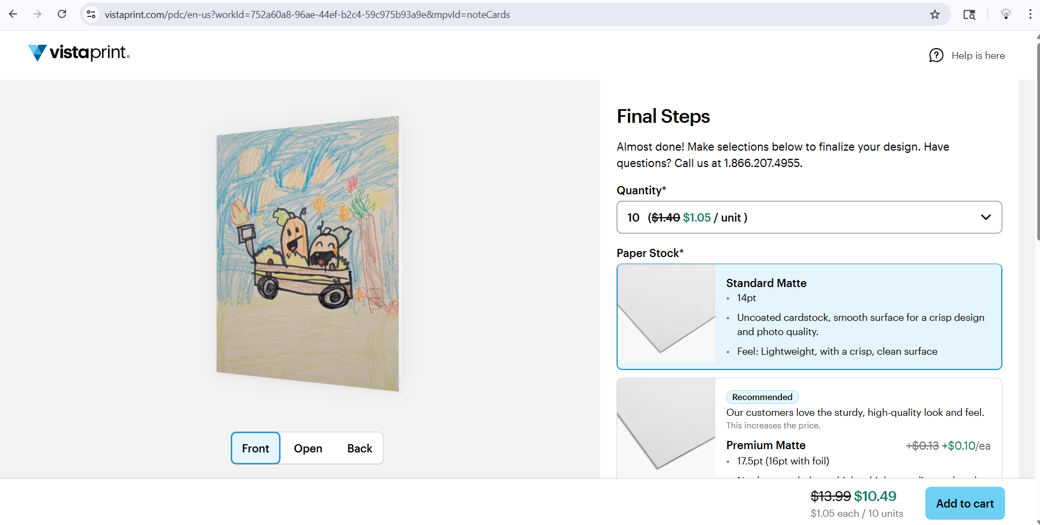Switch card preview to Back view

[359, 448]
